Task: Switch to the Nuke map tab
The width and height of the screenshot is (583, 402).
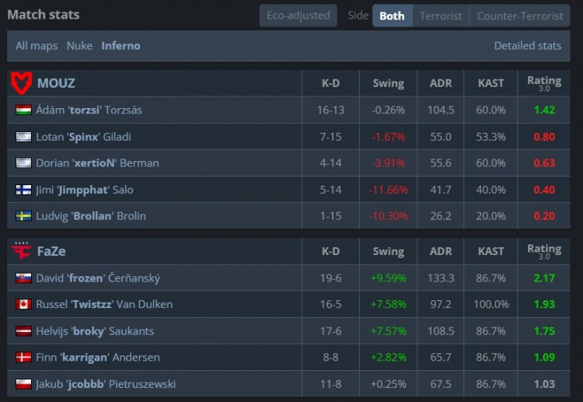Action: point(79,46)
